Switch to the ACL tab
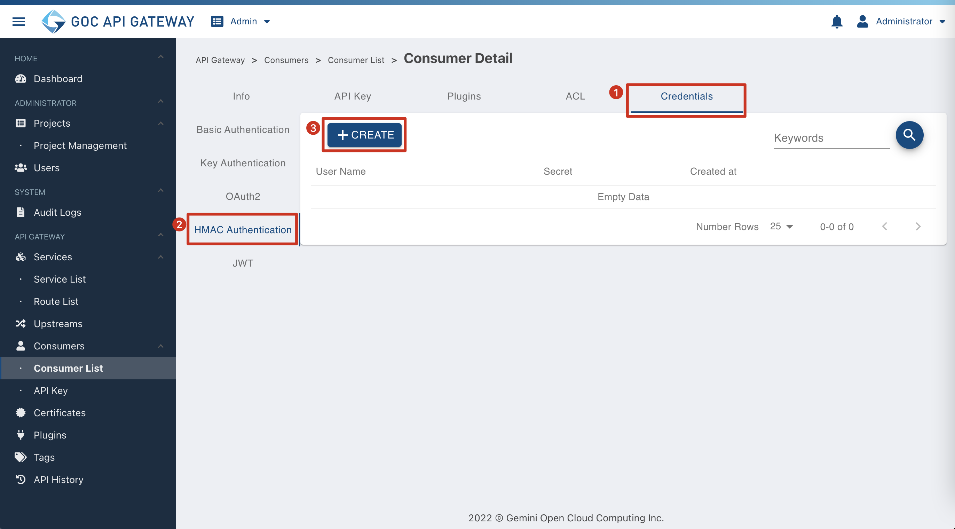 point(575,96)
